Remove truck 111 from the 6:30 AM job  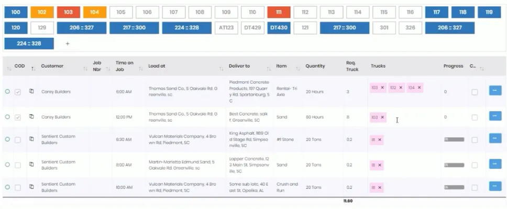(x=380, y=140)
